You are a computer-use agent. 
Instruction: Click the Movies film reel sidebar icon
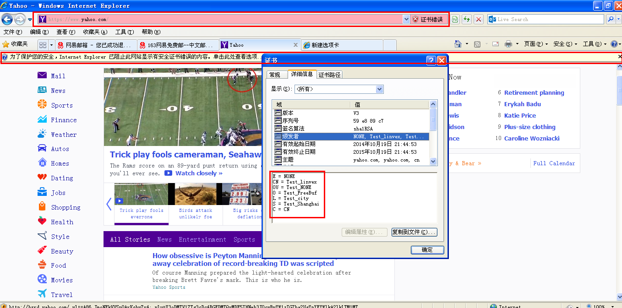[42, 279]
